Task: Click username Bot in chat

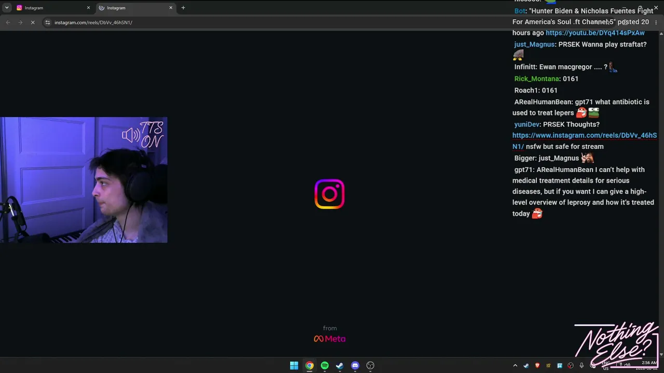Action: pyautogui.click(x=520, y=11)
